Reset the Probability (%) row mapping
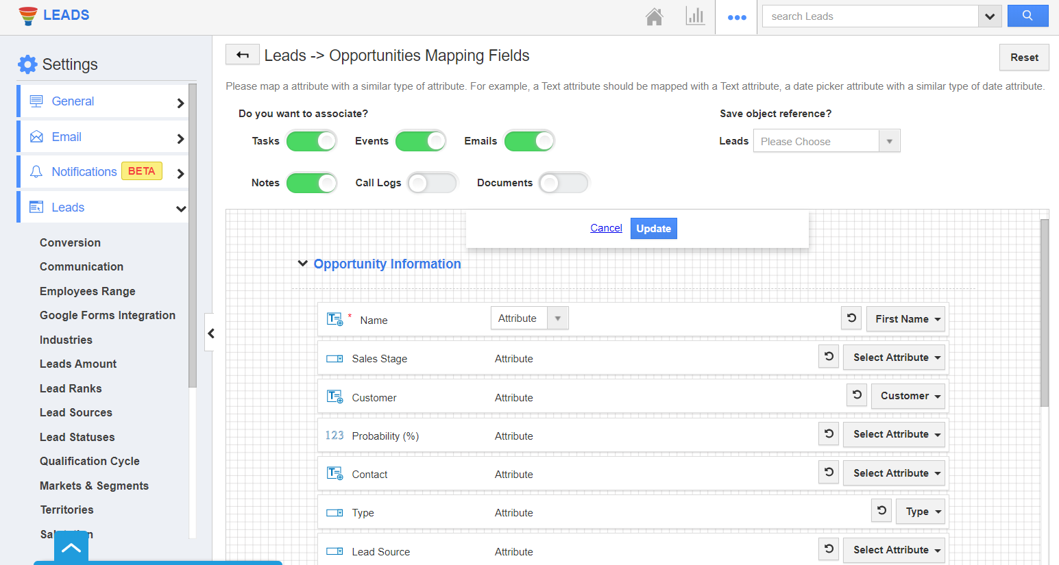The image size is (1059, 565). tap(829, 433)
